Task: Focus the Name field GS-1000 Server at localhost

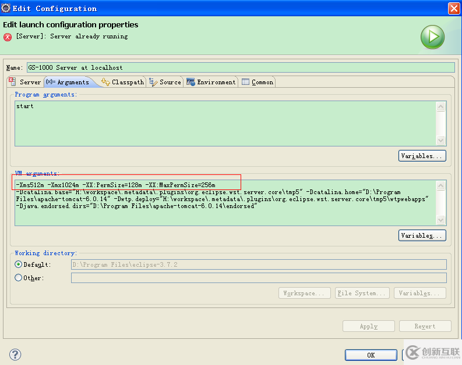Action: (x=241, y=67)
